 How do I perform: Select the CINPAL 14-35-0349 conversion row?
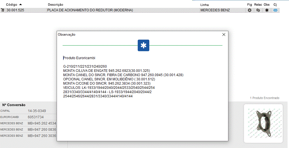28,111
